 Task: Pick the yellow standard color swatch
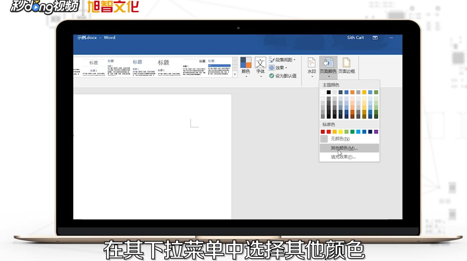point(341,131)
